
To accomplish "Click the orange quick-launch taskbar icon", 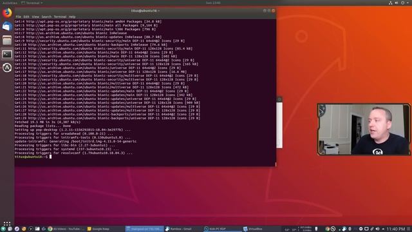I will tap(24, 229).
